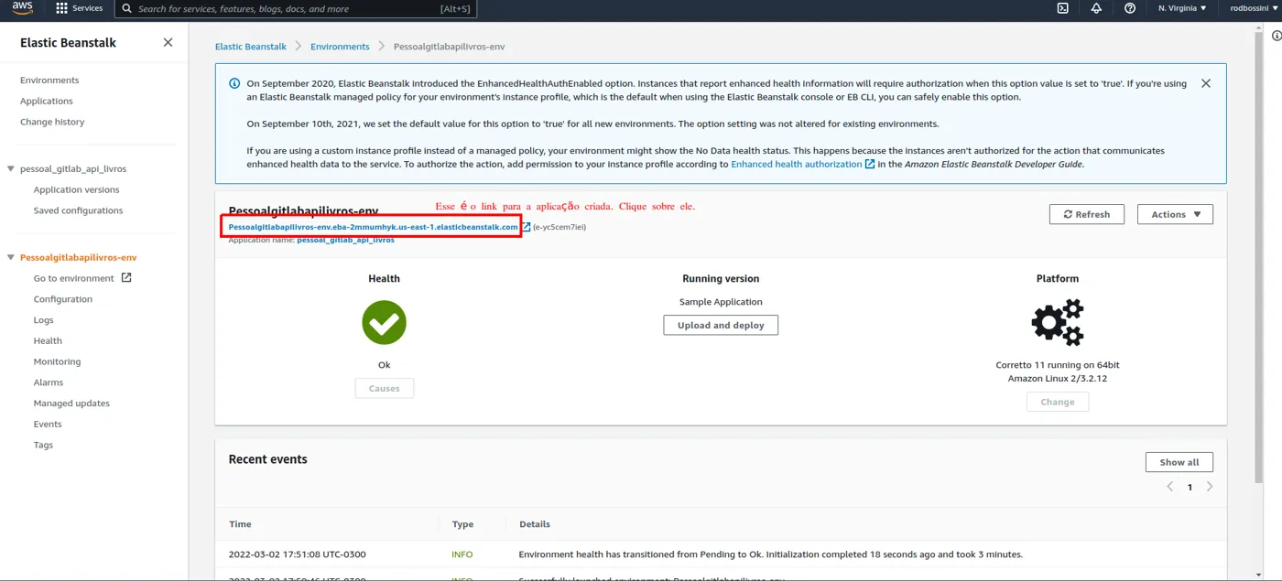Open Configuration page
The width and height of the screenshot is (1282, 581).
pyautogui.click(x=63, y=299)
